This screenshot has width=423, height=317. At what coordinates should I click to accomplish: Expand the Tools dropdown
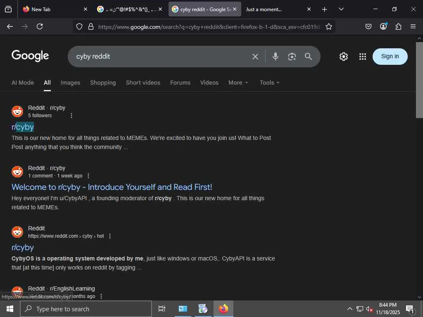(x=269, y=83)
